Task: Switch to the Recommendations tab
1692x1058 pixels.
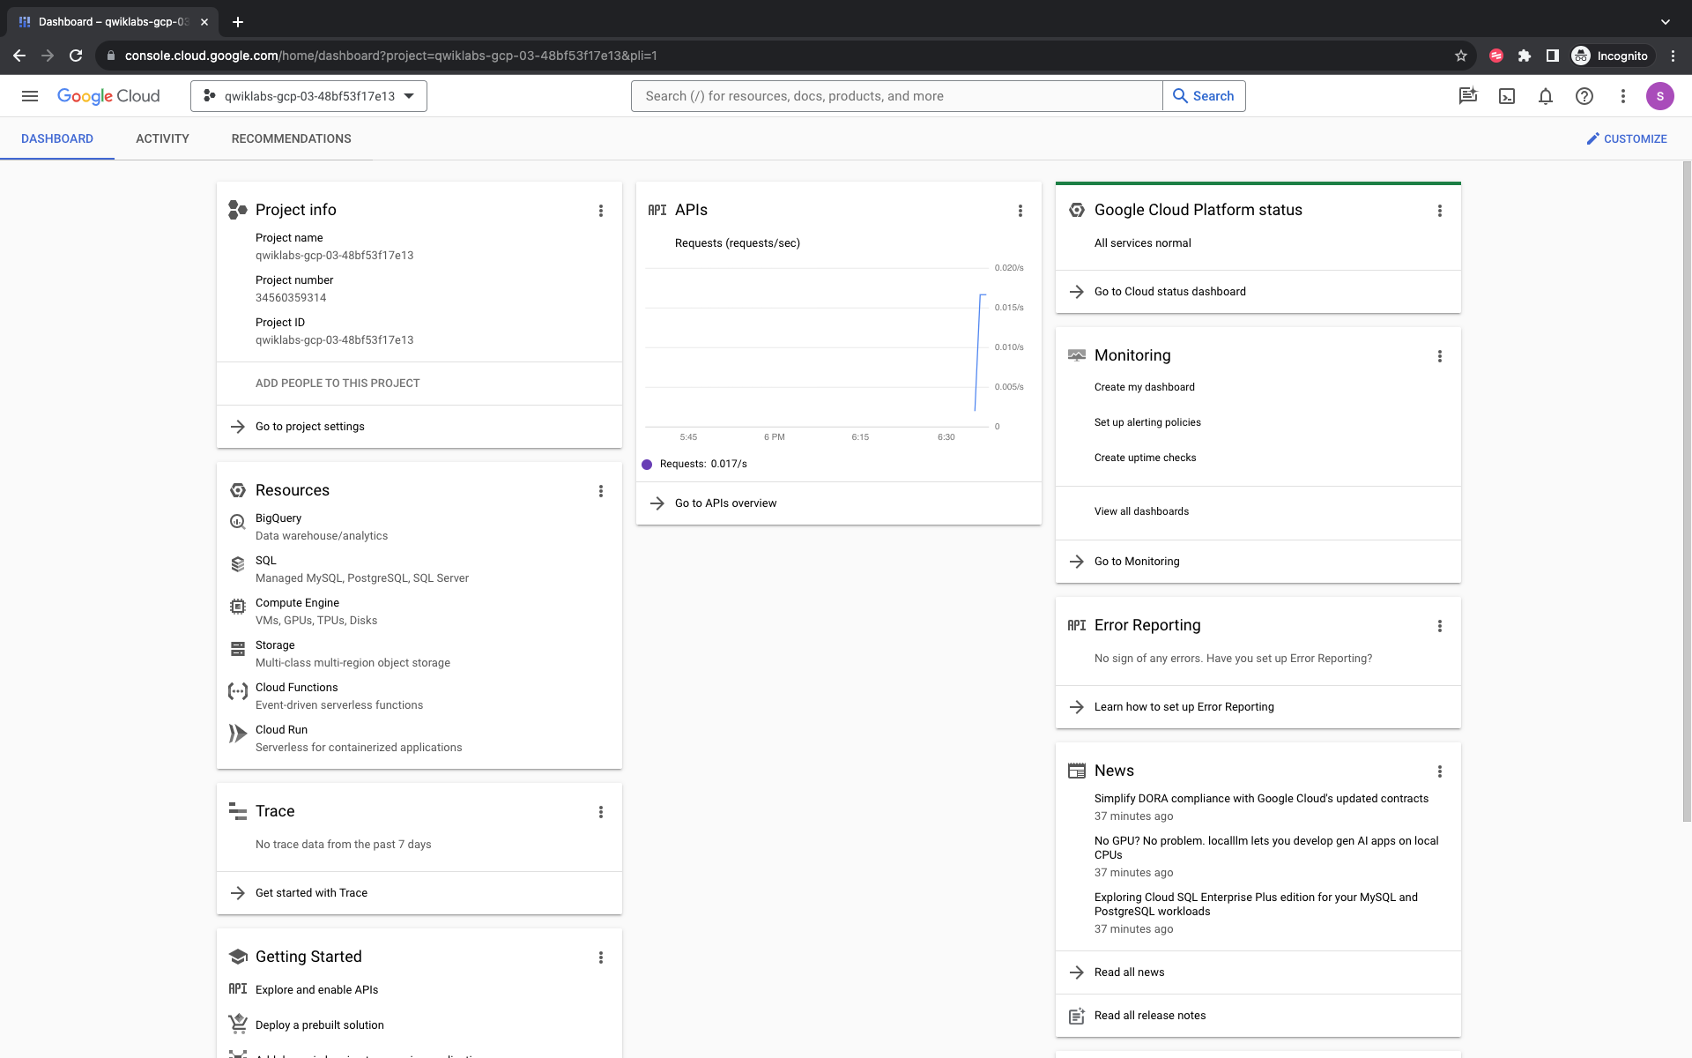Action: [291, 138]
